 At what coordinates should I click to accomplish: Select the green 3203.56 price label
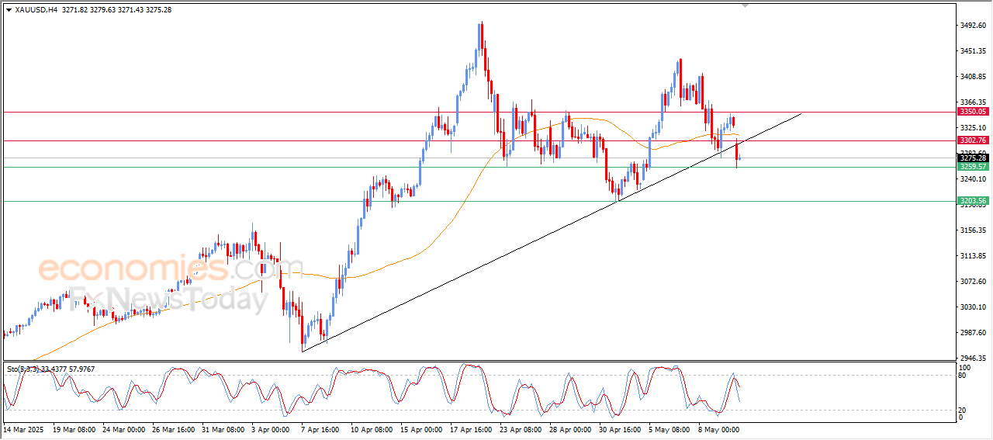click(972, 201)
